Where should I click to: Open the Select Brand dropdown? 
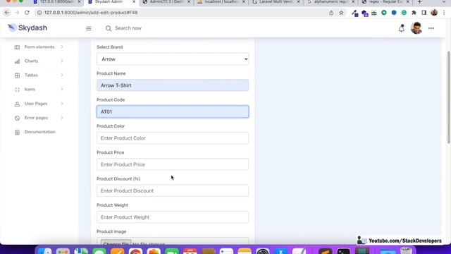coord(173,59)
